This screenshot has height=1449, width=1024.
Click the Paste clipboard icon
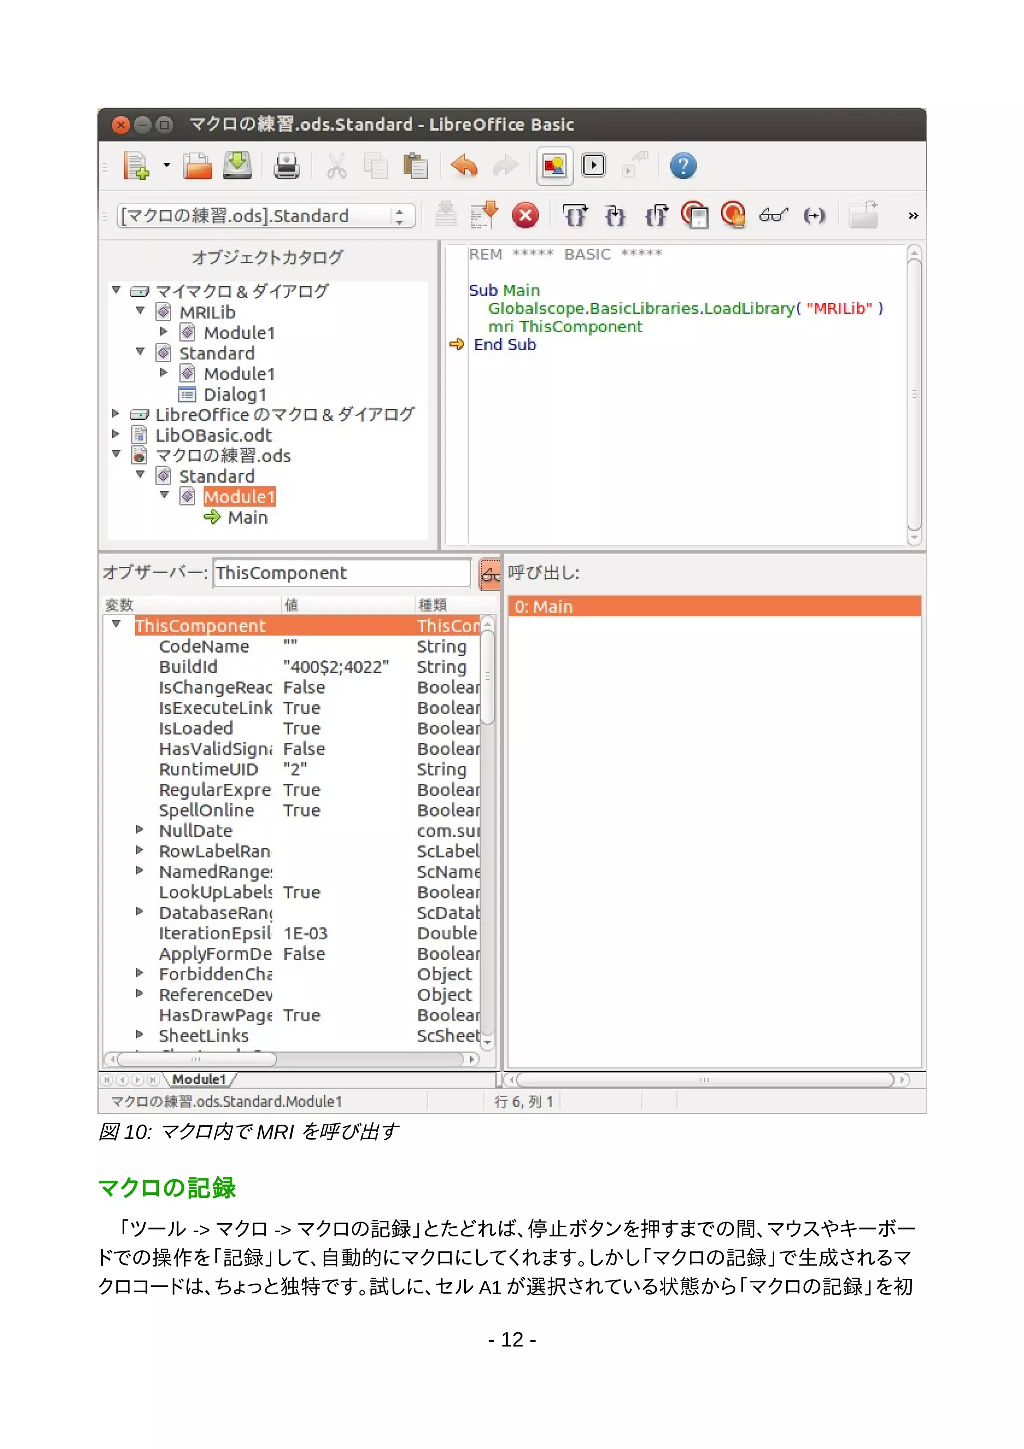pos(416,166)
